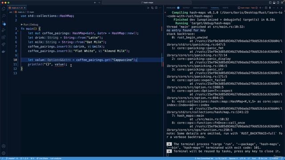The width and height of the screenshot is (285, 160).
Task: Click rust-analyzer in status bar
Action: [56, 158]
